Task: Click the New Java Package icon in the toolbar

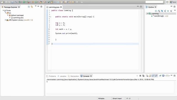Action: coord(33,2)
